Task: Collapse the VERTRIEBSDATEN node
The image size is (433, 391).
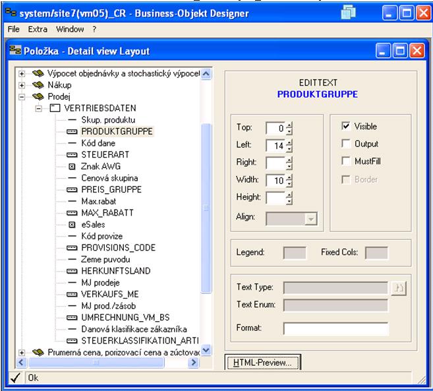Action: 39,108
